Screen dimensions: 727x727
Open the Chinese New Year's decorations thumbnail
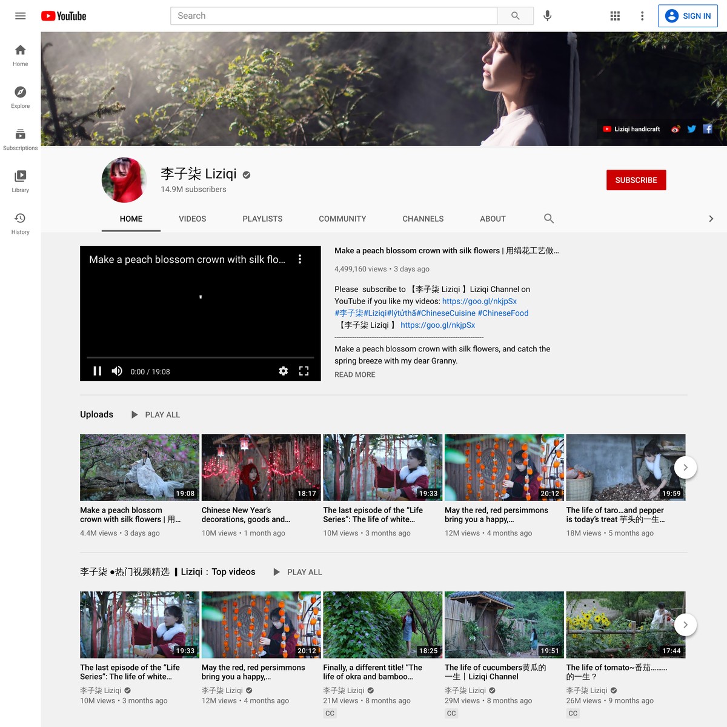[261, 467]
